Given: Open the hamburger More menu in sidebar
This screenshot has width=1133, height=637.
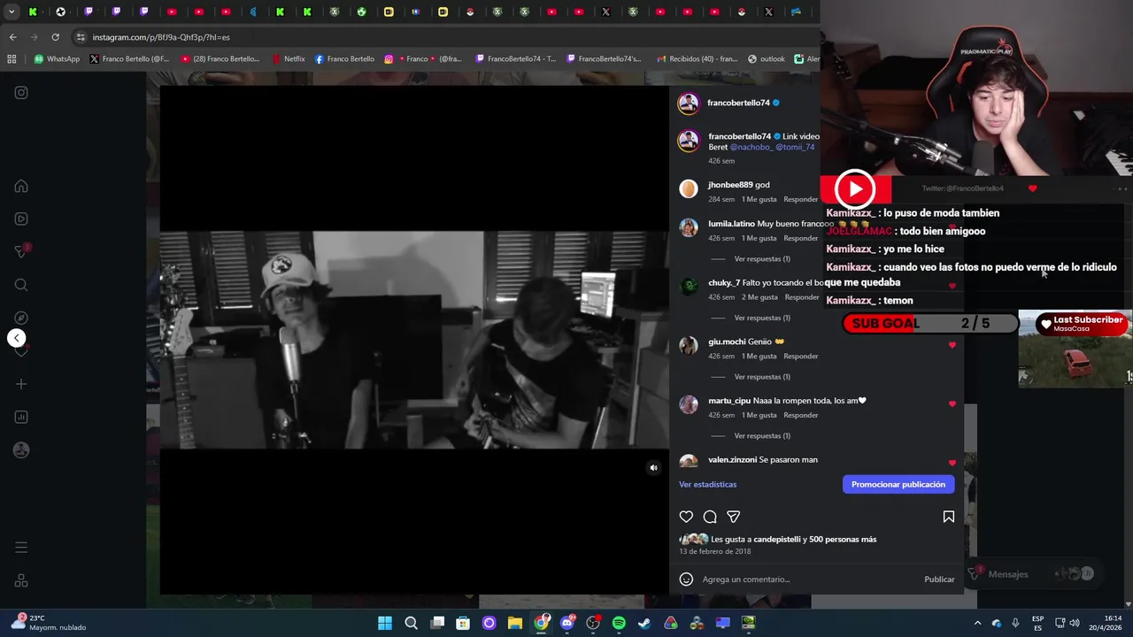Looking at the screenshot, I should (x=21, y=548).
